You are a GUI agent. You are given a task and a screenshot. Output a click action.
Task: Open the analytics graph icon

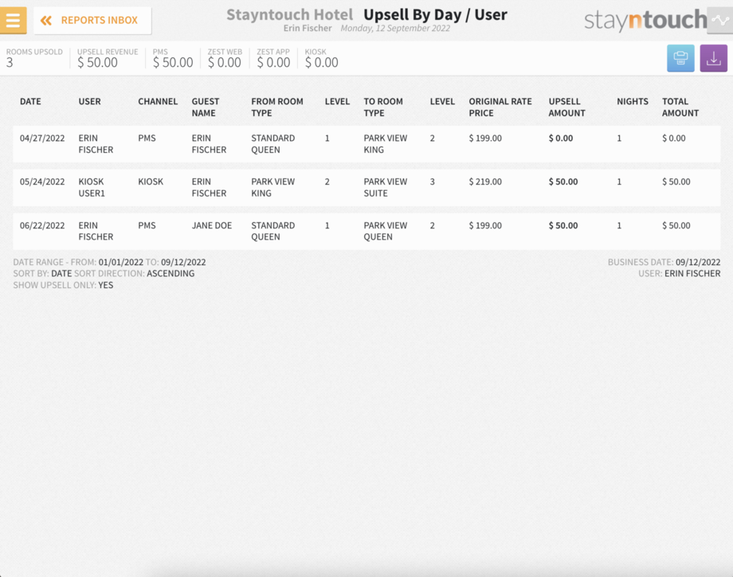coord(720,21)
